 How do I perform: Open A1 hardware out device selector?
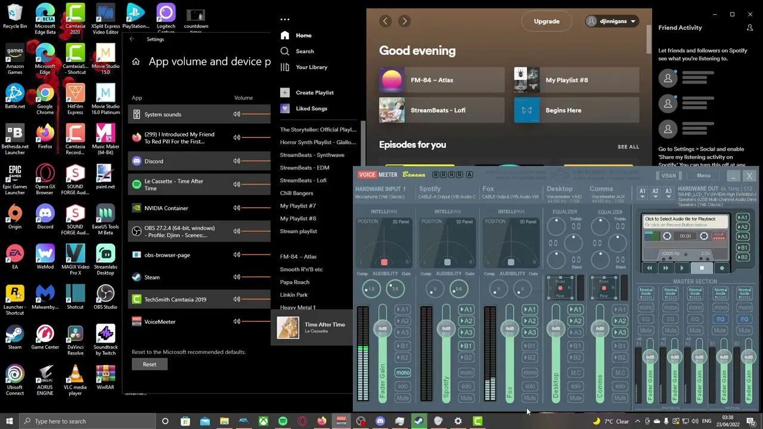pos(643,192)
